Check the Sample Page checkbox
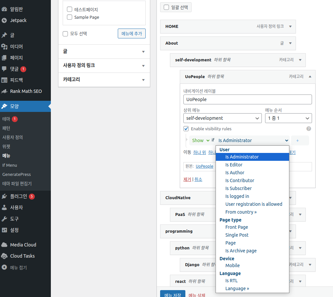 [x=70, y=17]
